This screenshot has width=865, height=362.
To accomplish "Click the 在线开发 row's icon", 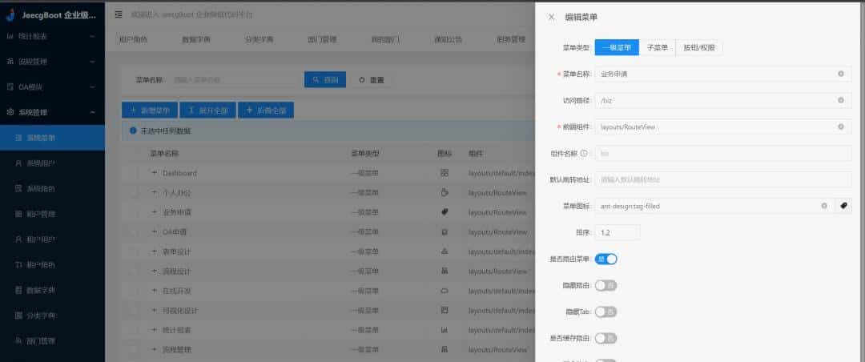I will tap(445, 291).
